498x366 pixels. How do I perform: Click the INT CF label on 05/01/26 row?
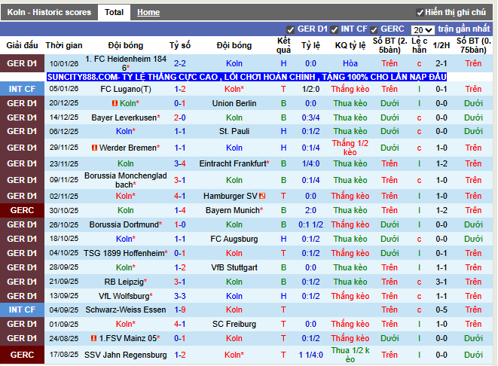tap(23, 89)
